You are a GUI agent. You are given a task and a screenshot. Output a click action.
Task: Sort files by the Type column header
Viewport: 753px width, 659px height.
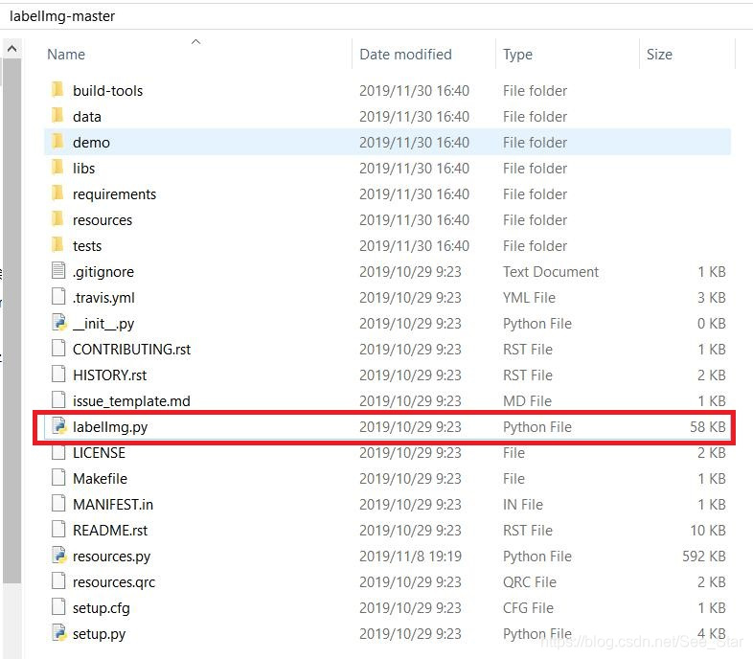pos(517,55)
